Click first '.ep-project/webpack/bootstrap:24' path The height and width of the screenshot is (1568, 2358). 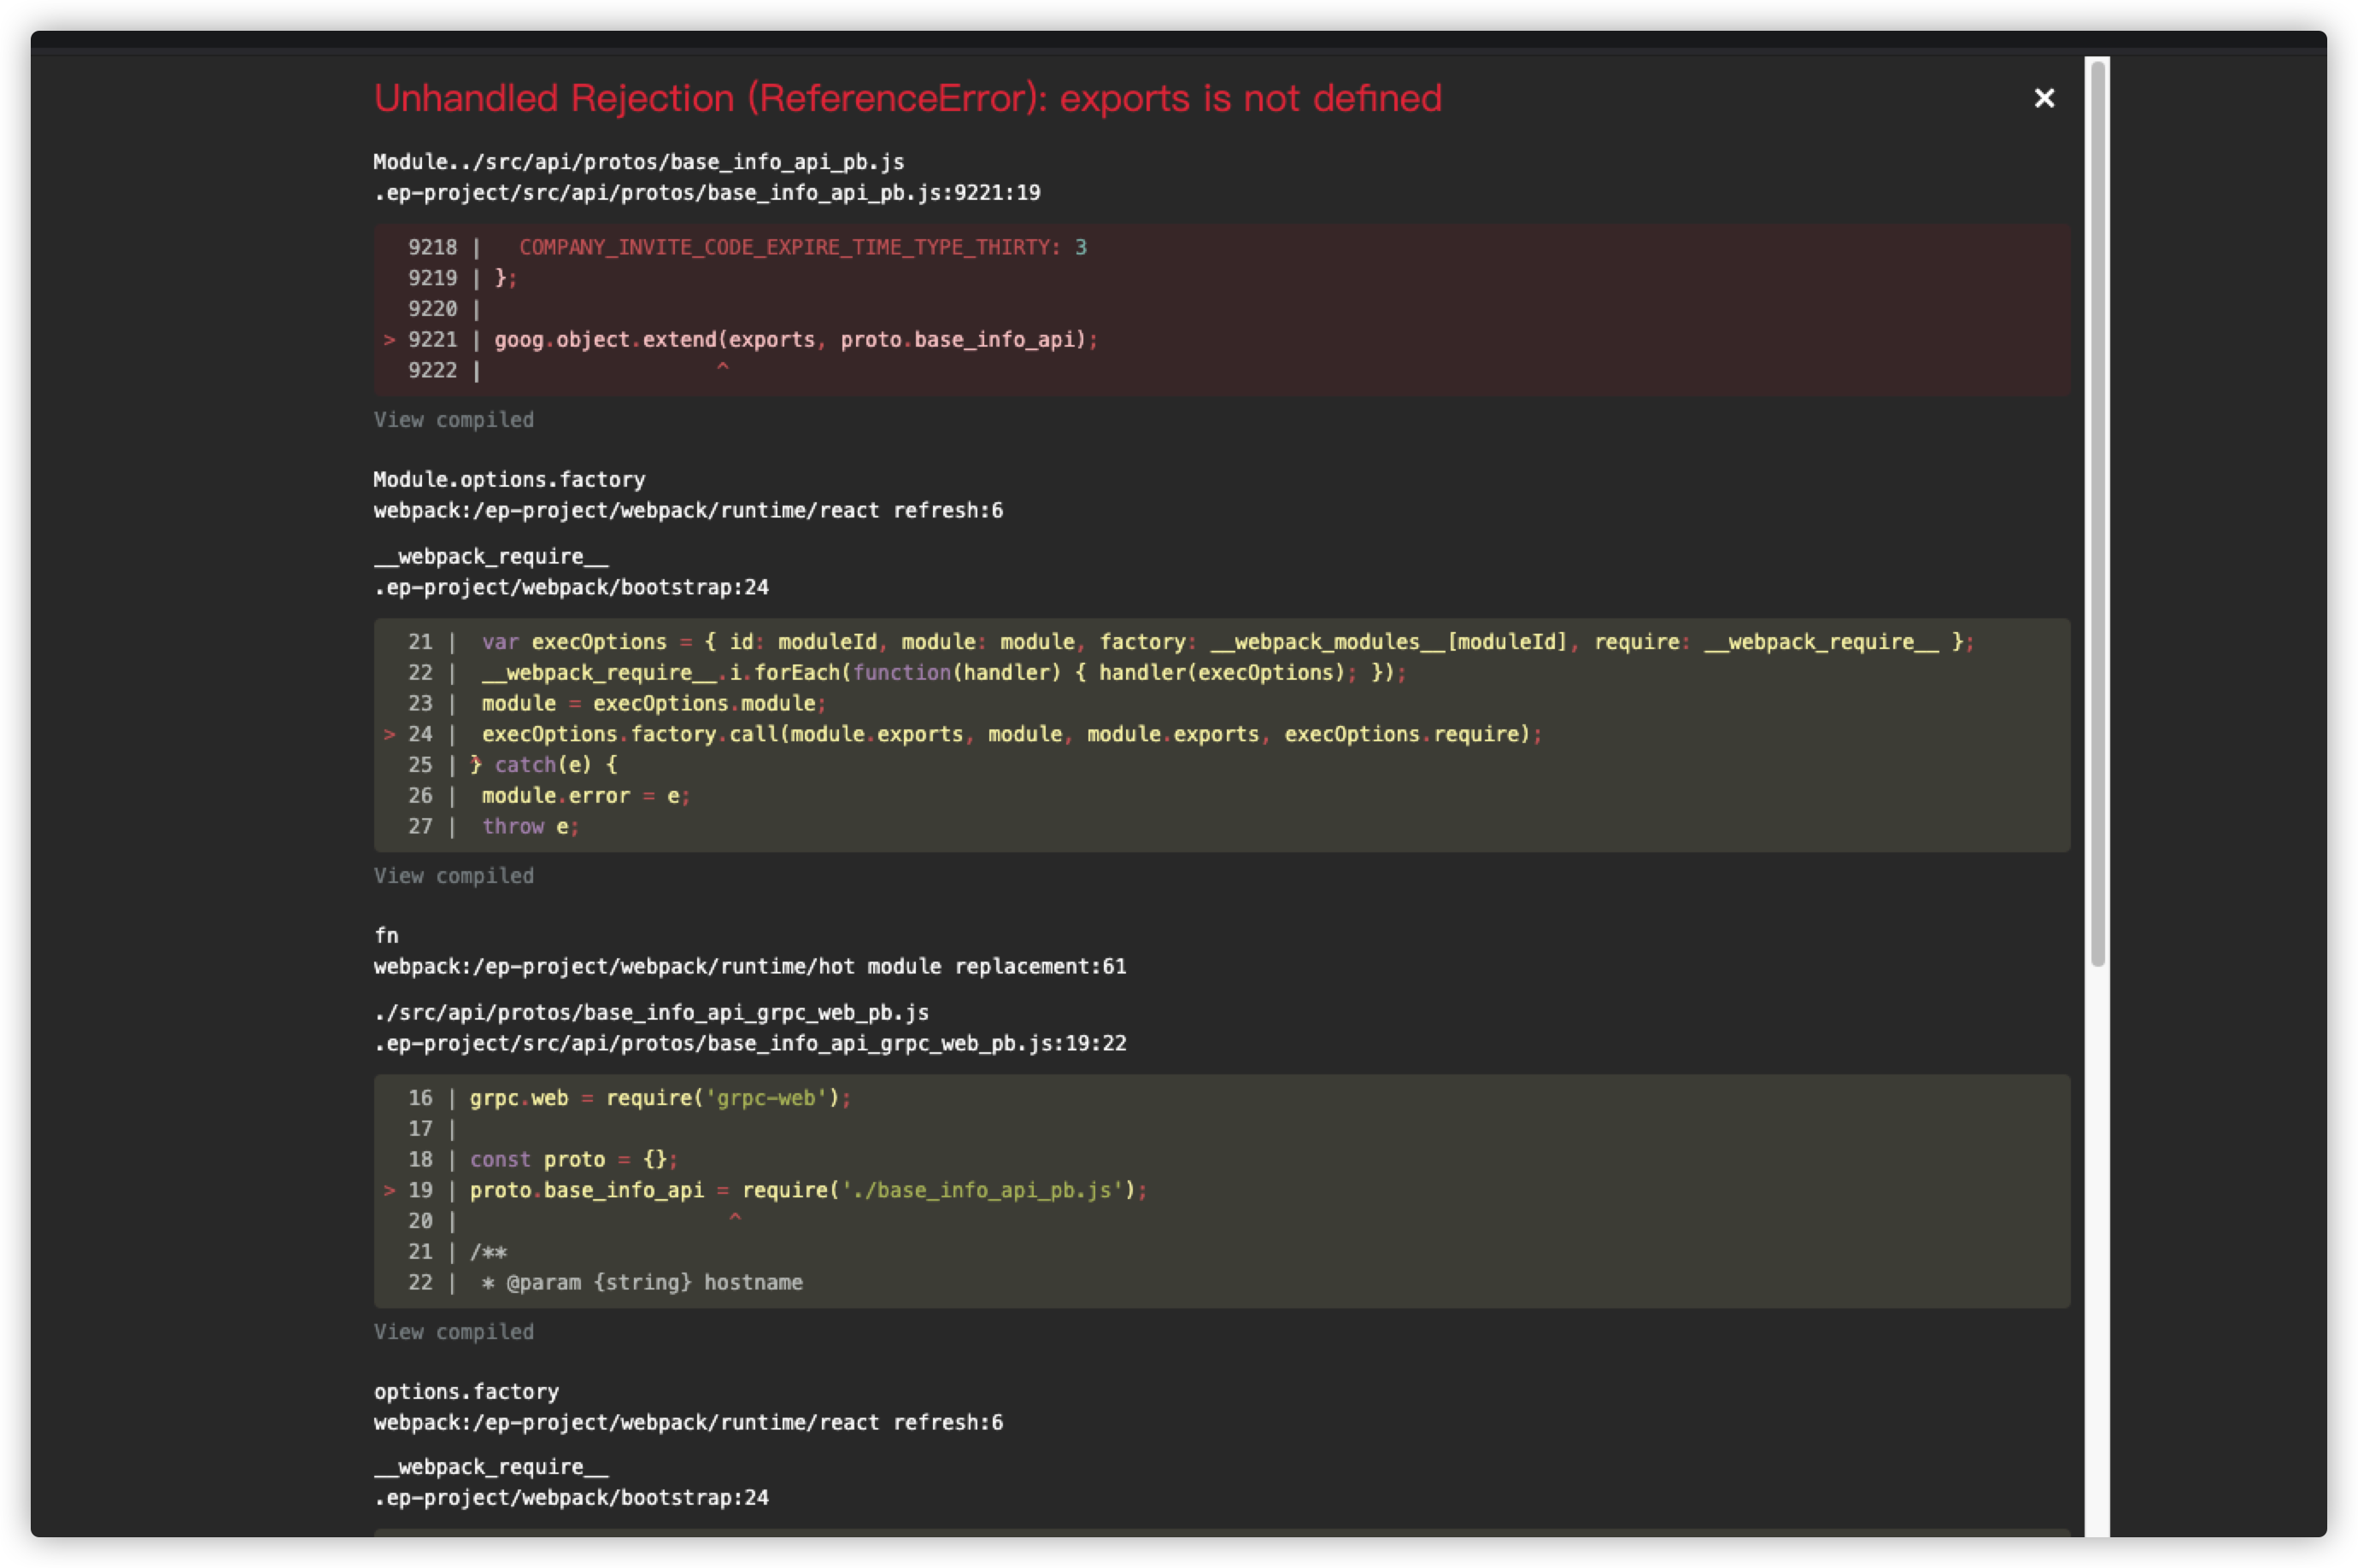click(570, 588)
